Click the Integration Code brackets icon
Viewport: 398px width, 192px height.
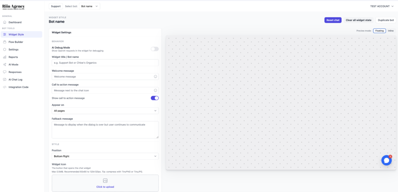5,87
